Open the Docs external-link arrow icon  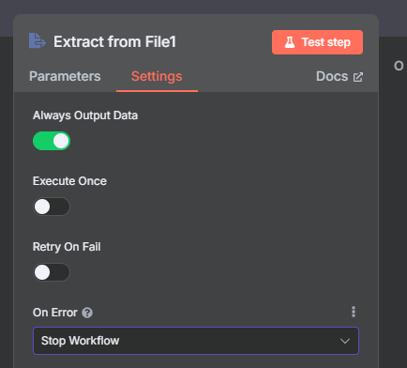point(358,77)
